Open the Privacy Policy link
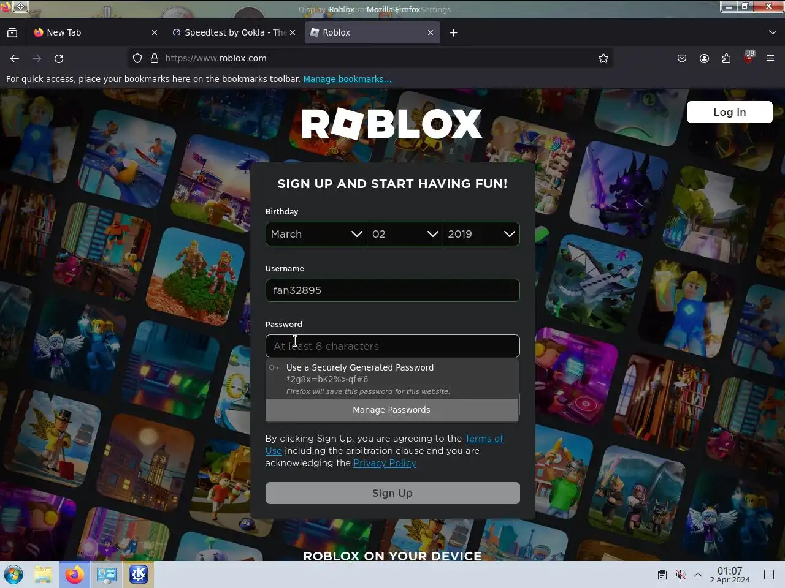The image size is (785, 588). pyautogui.click(x=385, y=463)
